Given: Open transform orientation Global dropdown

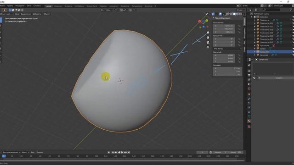Looking at the screenshot, I should click(107, 10).
